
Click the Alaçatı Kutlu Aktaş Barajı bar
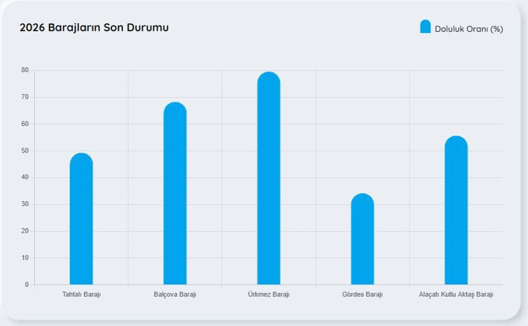pyautogui.click(x=456, y=210)
